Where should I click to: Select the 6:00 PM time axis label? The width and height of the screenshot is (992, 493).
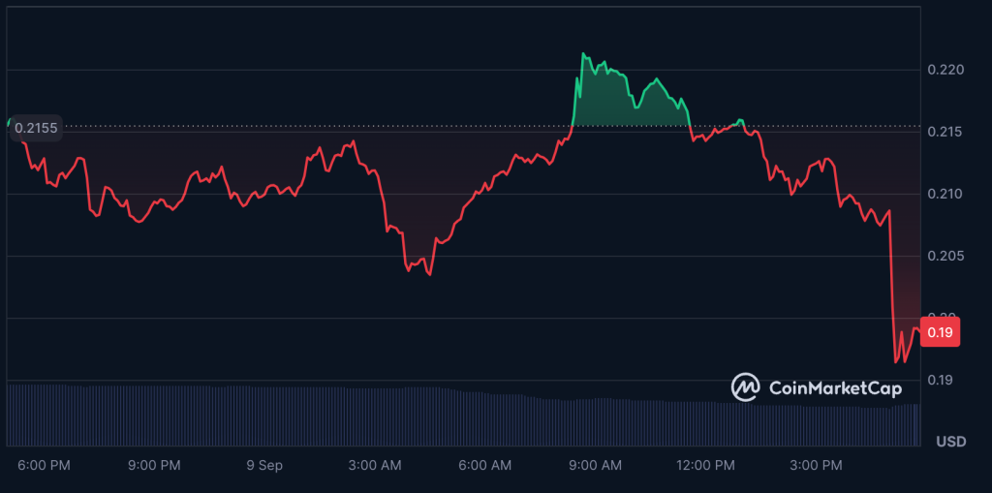tap(44, 466)
